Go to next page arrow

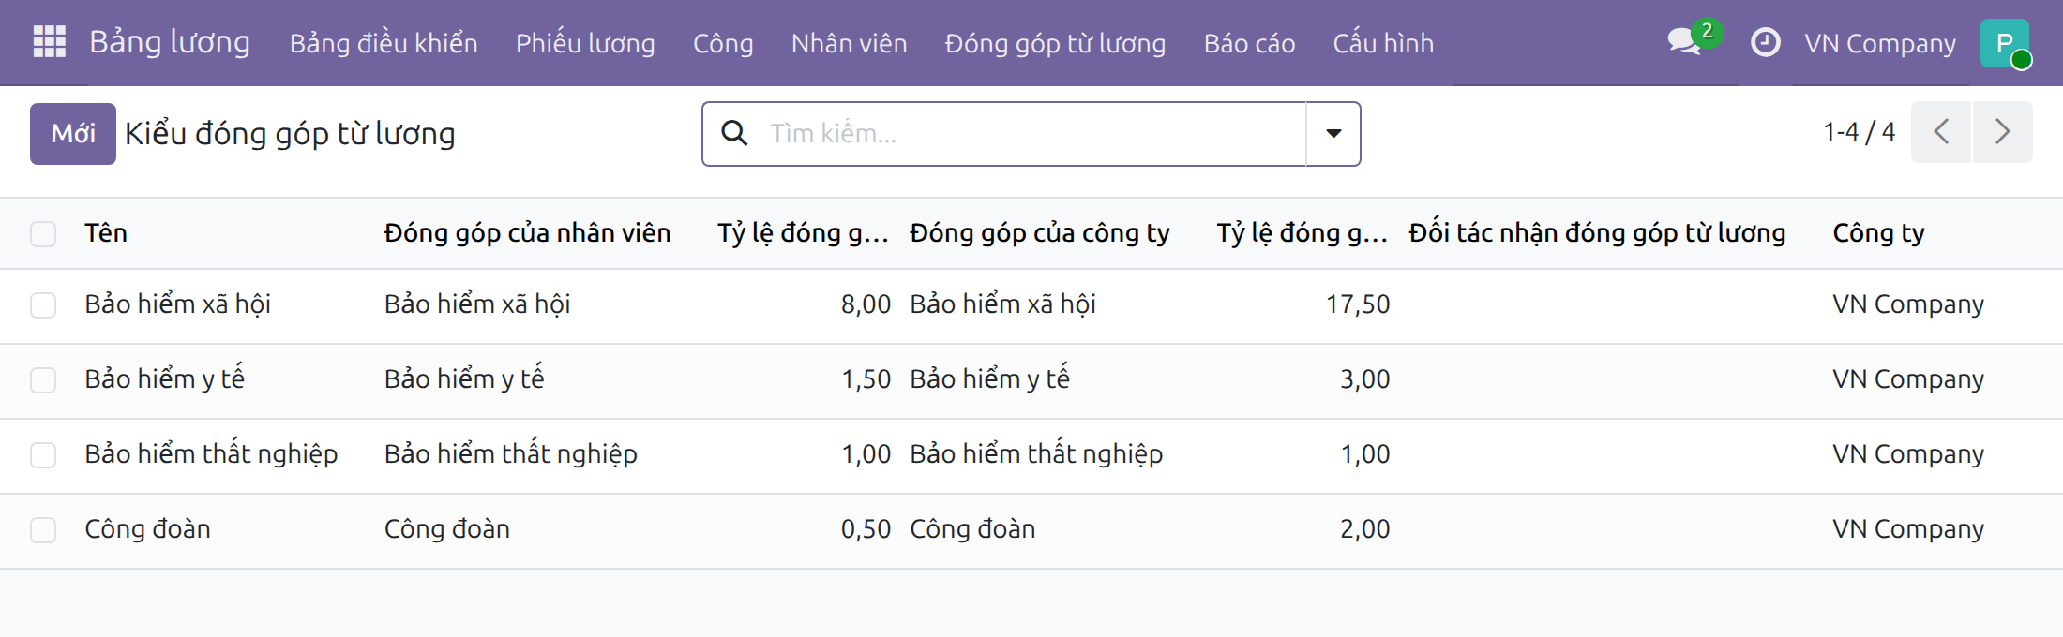coord(2002,132)
